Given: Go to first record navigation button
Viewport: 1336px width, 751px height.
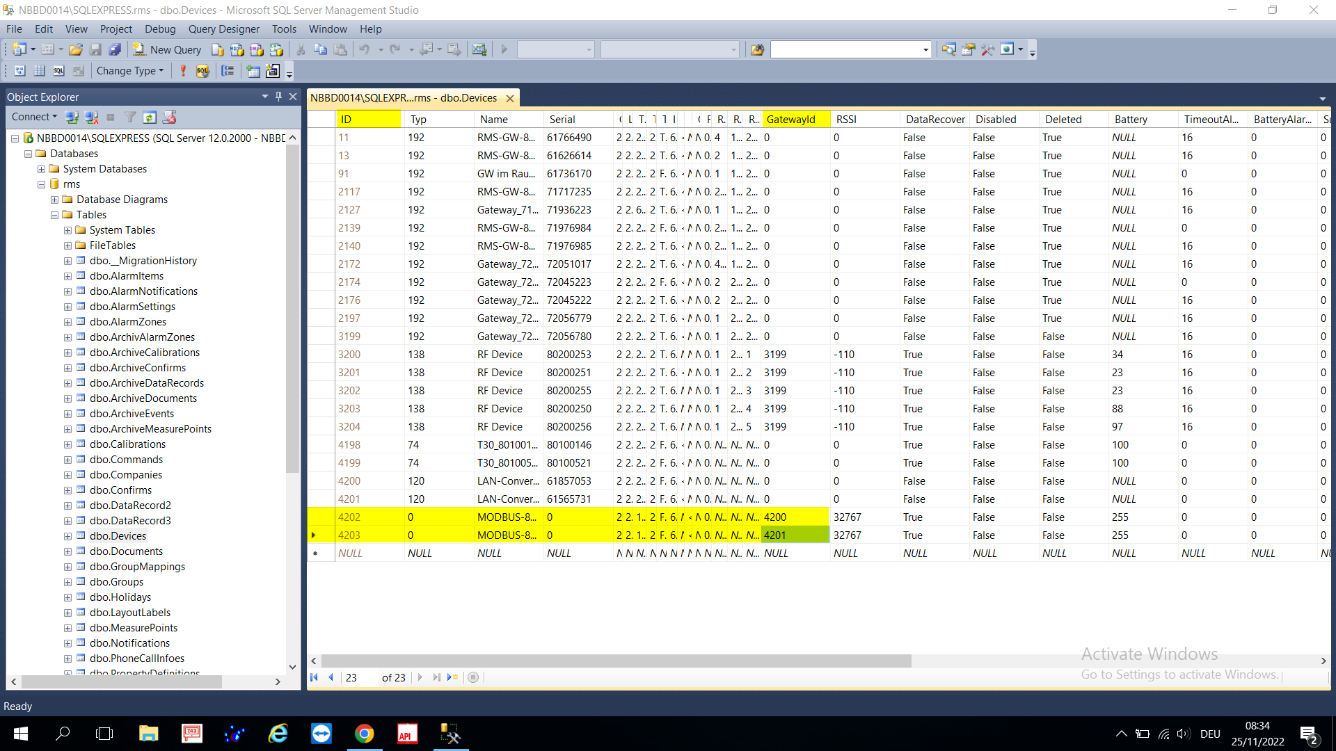Looking at the screenshot, I should (x=315, y=677).
